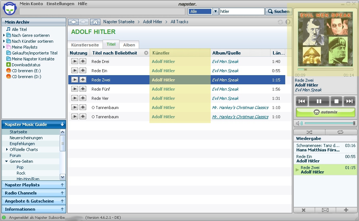Image resolution: width=359 pixels, height=221 pixels.
Task: Play the track Rede Drei
Action: click(75, 61)
